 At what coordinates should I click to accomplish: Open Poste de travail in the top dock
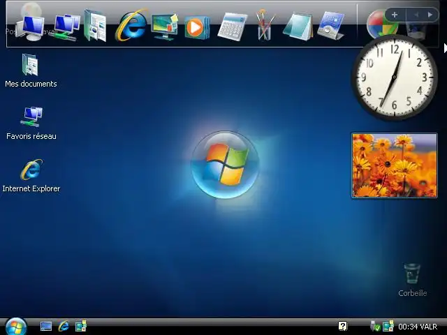pyautogui.click(x=31, y=28)
